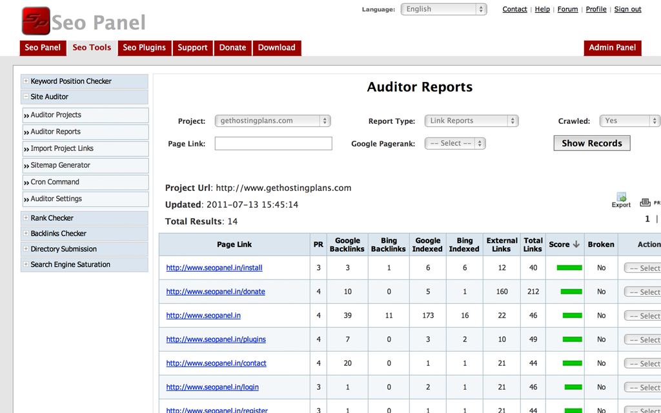Expand the Rank Checker section
This screenshot has height=413, width=661.
26,218
